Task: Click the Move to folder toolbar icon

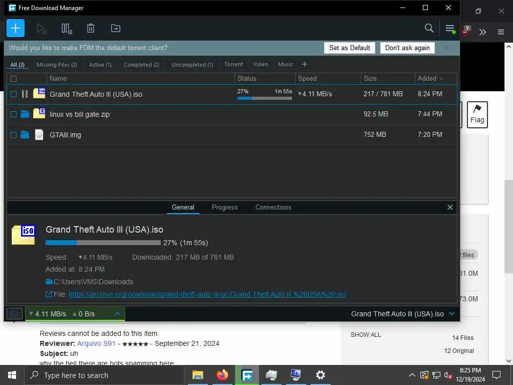Action: pos(116,28)
